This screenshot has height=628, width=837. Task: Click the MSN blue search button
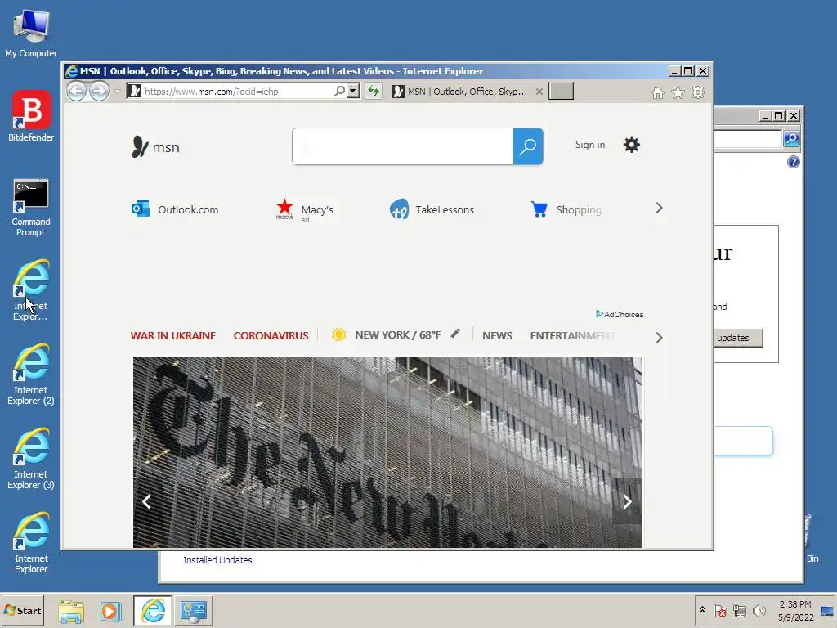528,146
